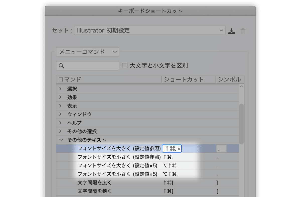This screenshot has width=301, height=197.
Task: Expand the ウィンドウ category
Action: tap(60, 114)
